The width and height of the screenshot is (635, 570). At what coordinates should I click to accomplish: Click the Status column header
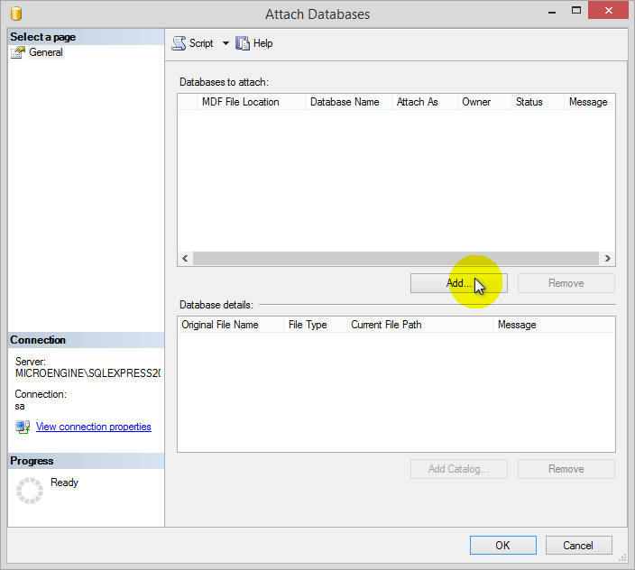coord(529,102)
